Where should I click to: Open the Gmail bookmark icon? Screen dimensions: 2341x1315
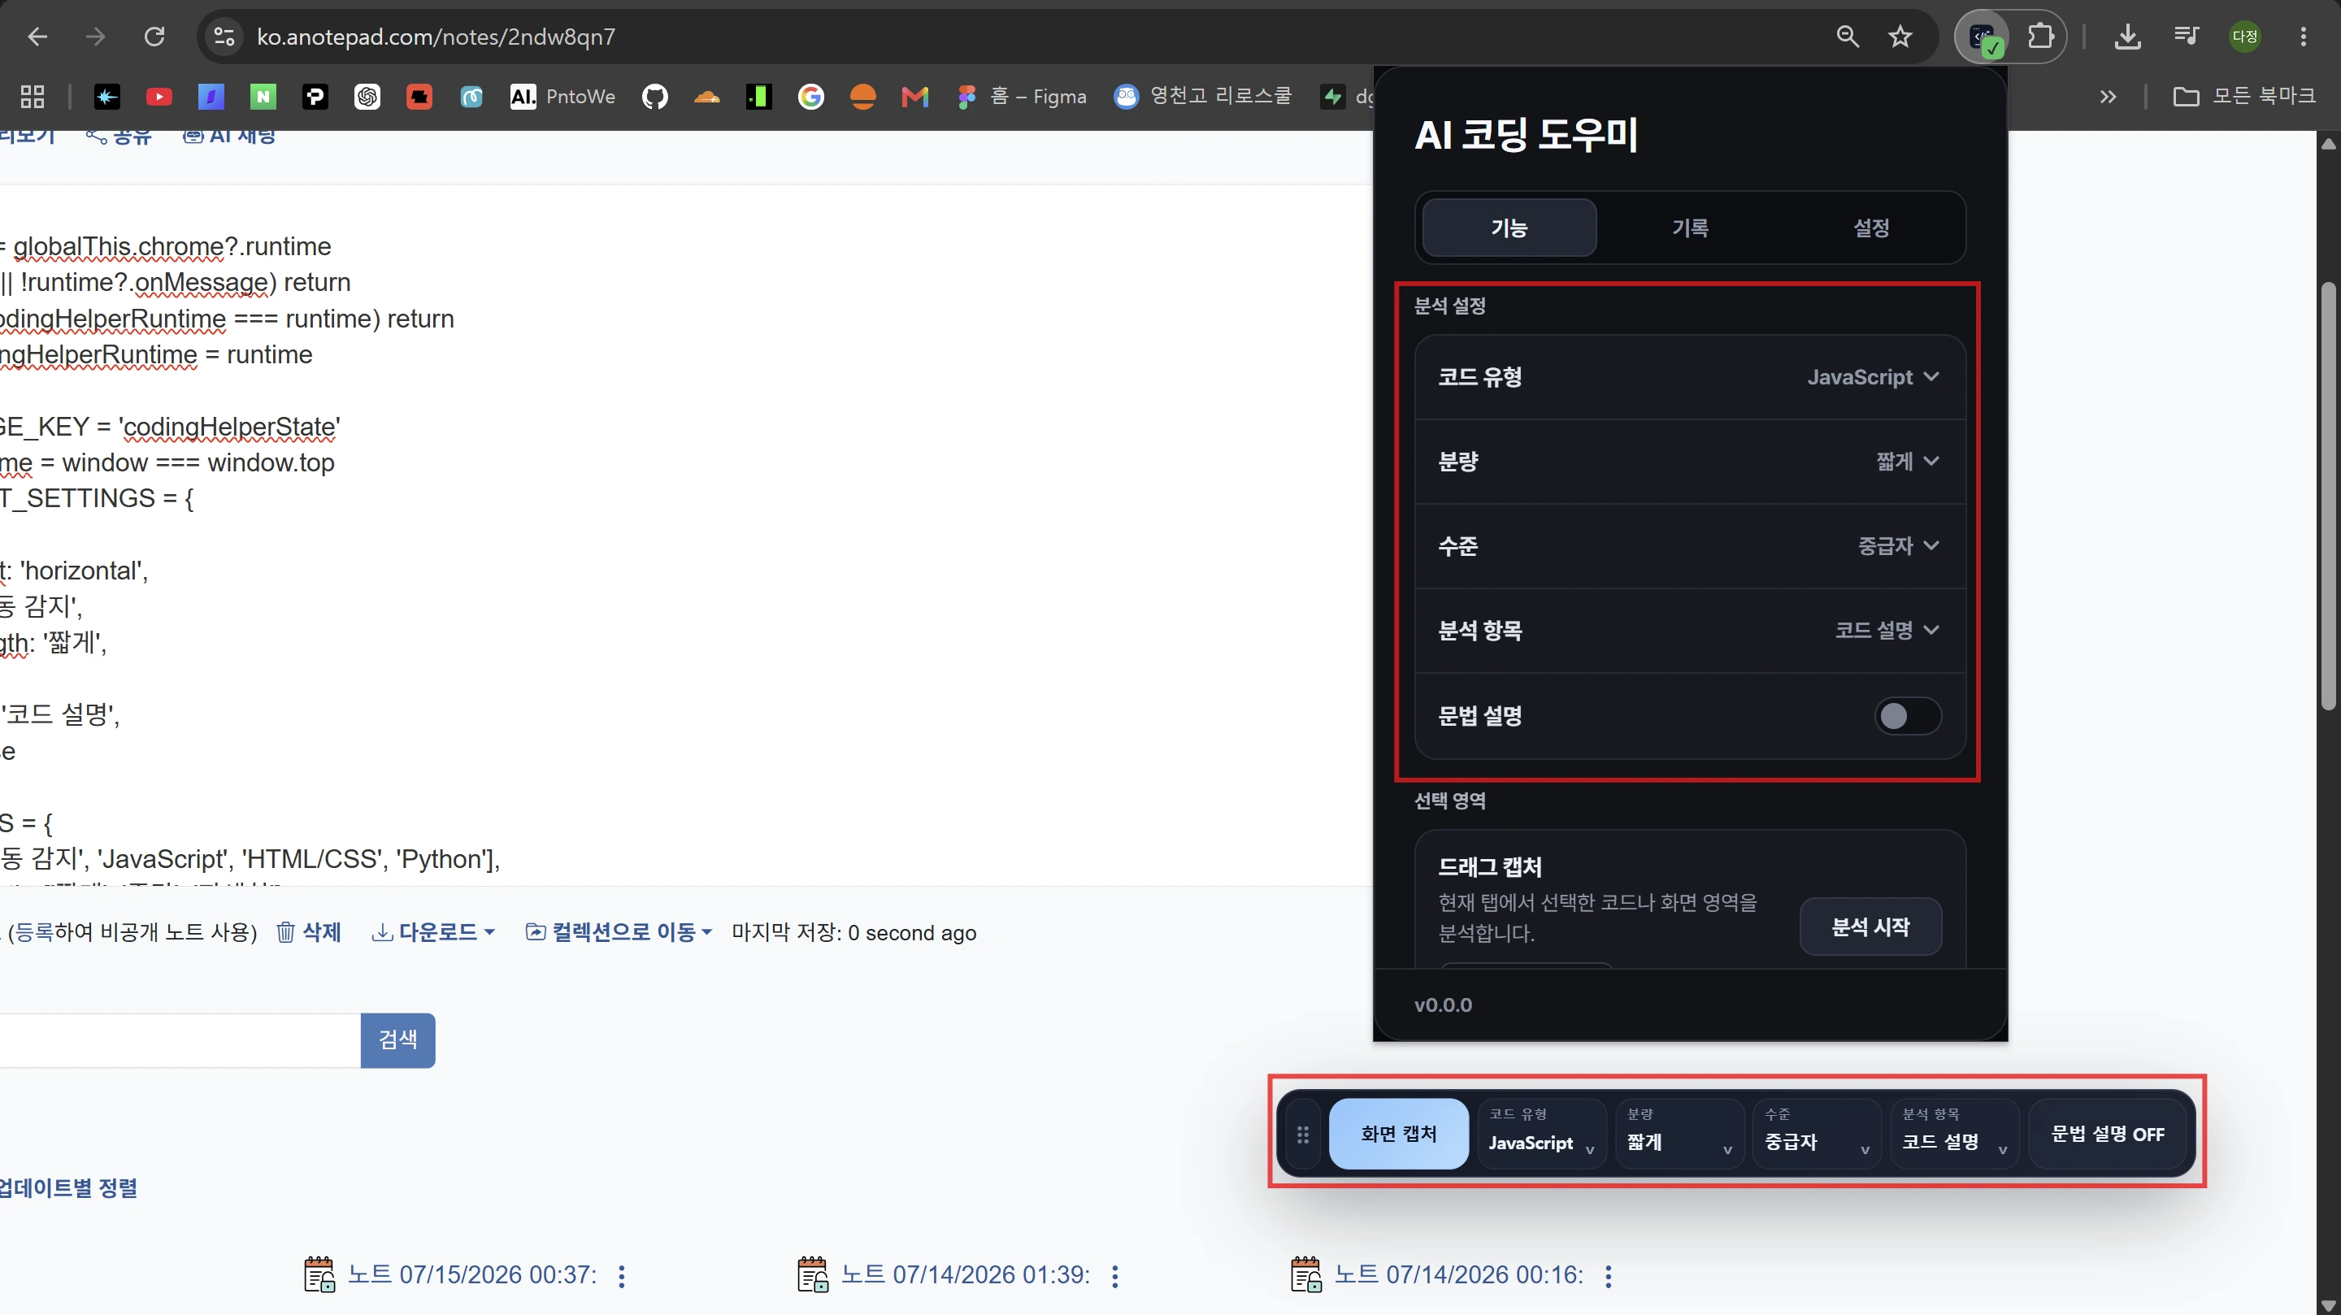click(x=915, y=97)
